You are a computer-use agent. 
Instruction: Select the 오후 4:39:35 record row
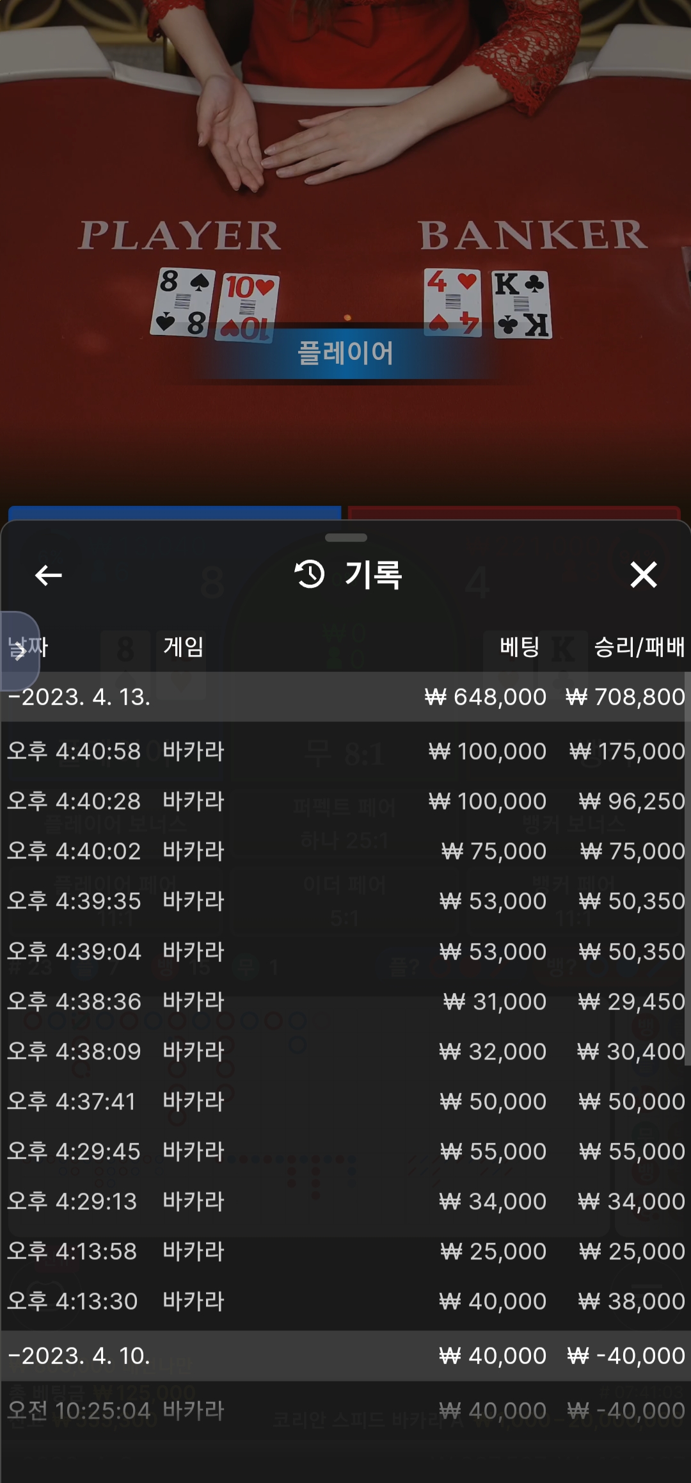[x=345, y=901]
